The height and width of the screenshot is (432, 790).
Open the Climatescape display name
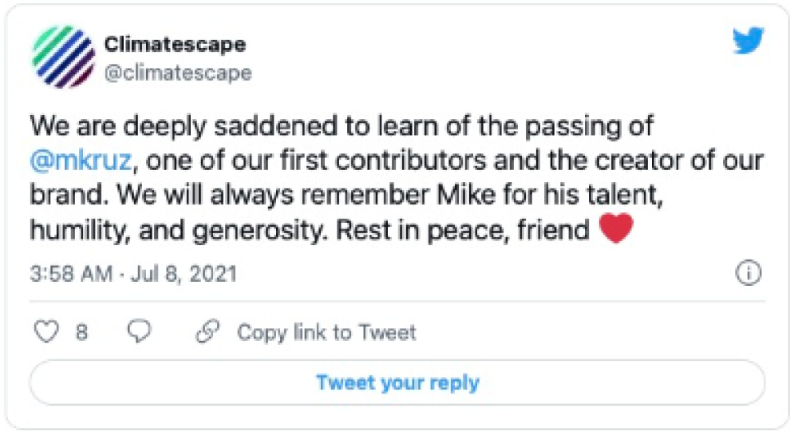coord(174,44)
